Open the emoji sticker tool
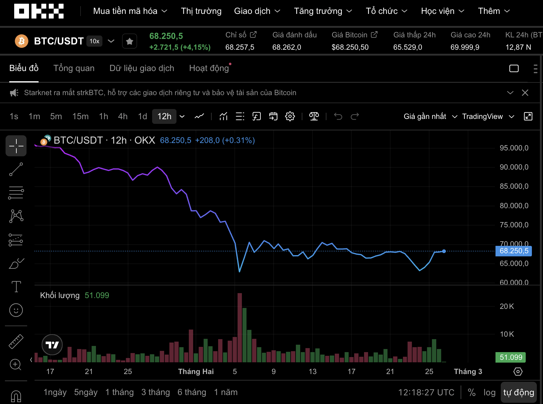Screen dimensions: 543x404 click(16, 310)
